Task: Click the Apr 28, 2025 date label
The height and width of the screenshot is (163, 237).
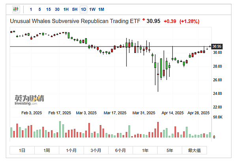Action: 198,113
